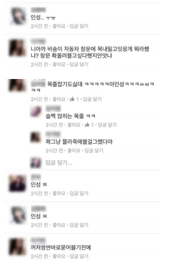Like the 인성.. ㅜㅠ comment via 좋아요
This screenshot has height=264, width=175.
click(x=59, y=26)
